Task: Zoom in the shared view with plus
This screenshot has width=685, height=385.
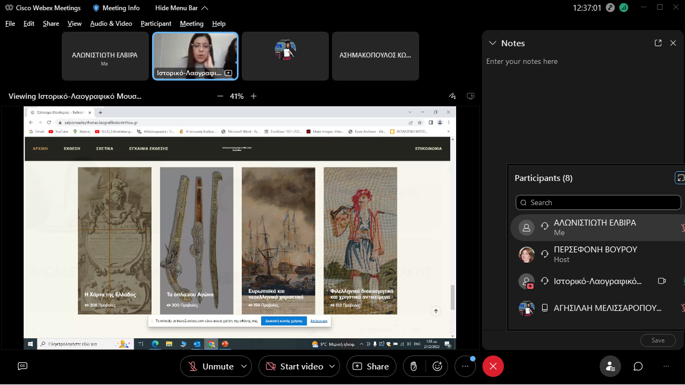Action: 254,96
